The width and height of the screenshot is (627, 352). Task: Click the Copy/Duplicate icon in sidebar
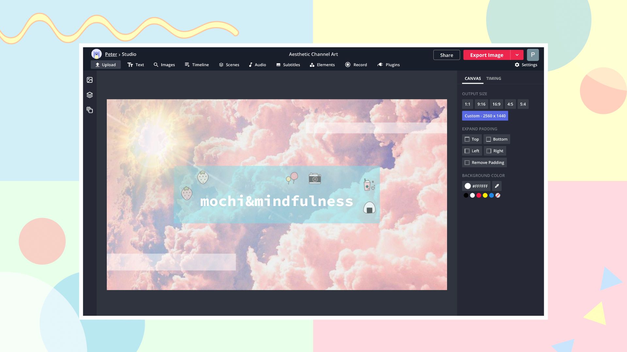coord(89,110)
